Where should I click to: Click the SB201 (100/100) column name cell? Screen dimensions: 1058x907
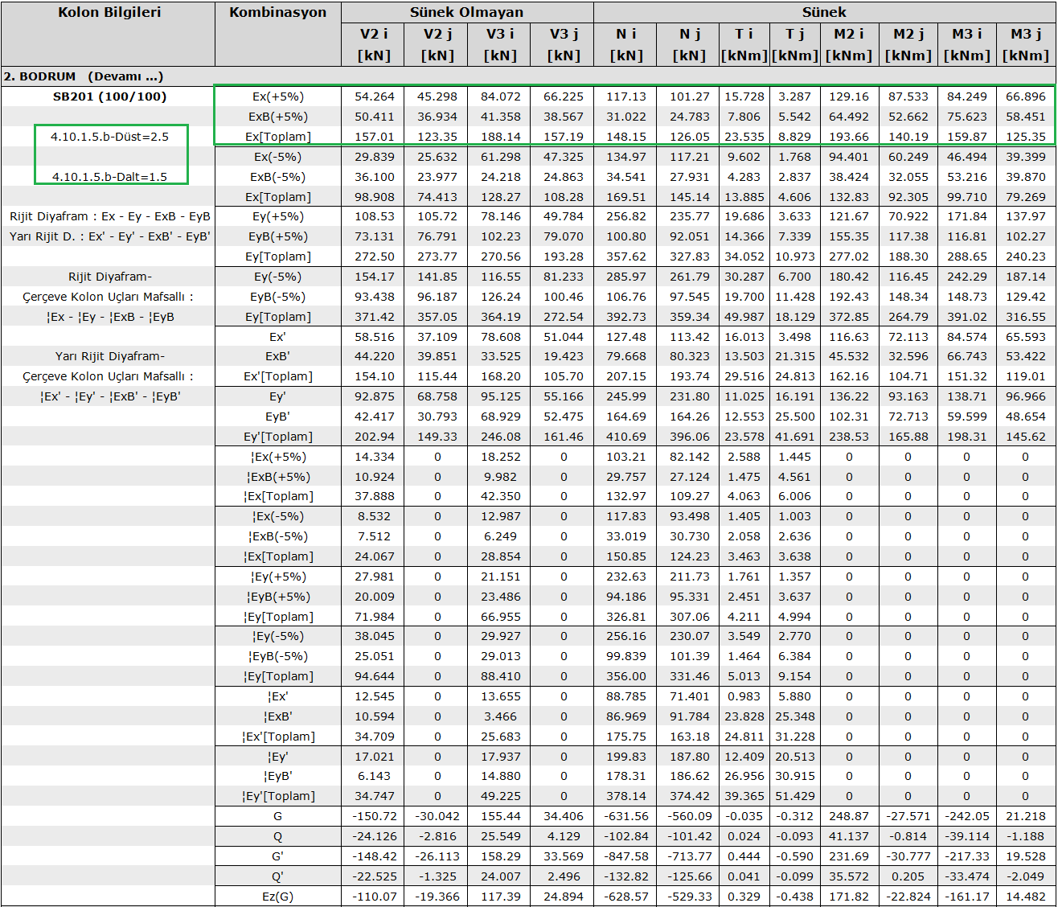(109, 96)
